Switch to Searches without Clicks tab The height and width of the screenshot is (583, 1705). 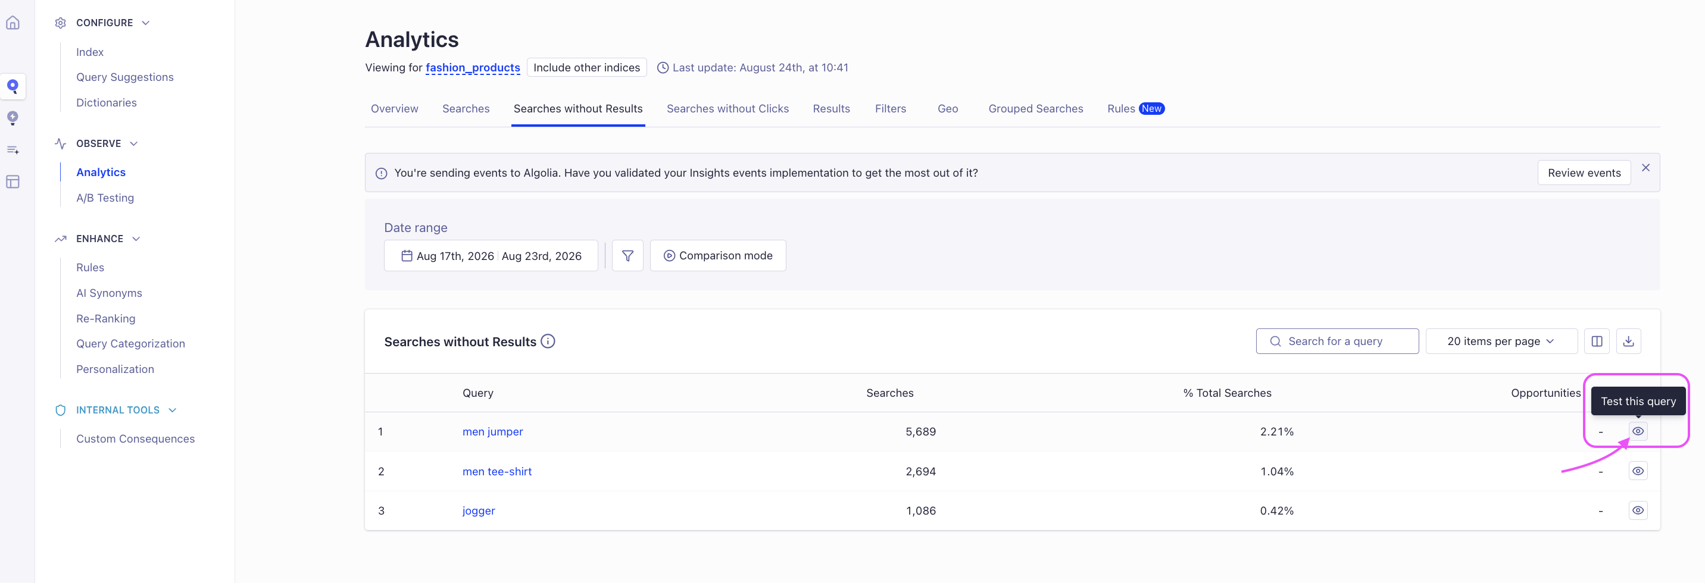click(x=727, y=108)
